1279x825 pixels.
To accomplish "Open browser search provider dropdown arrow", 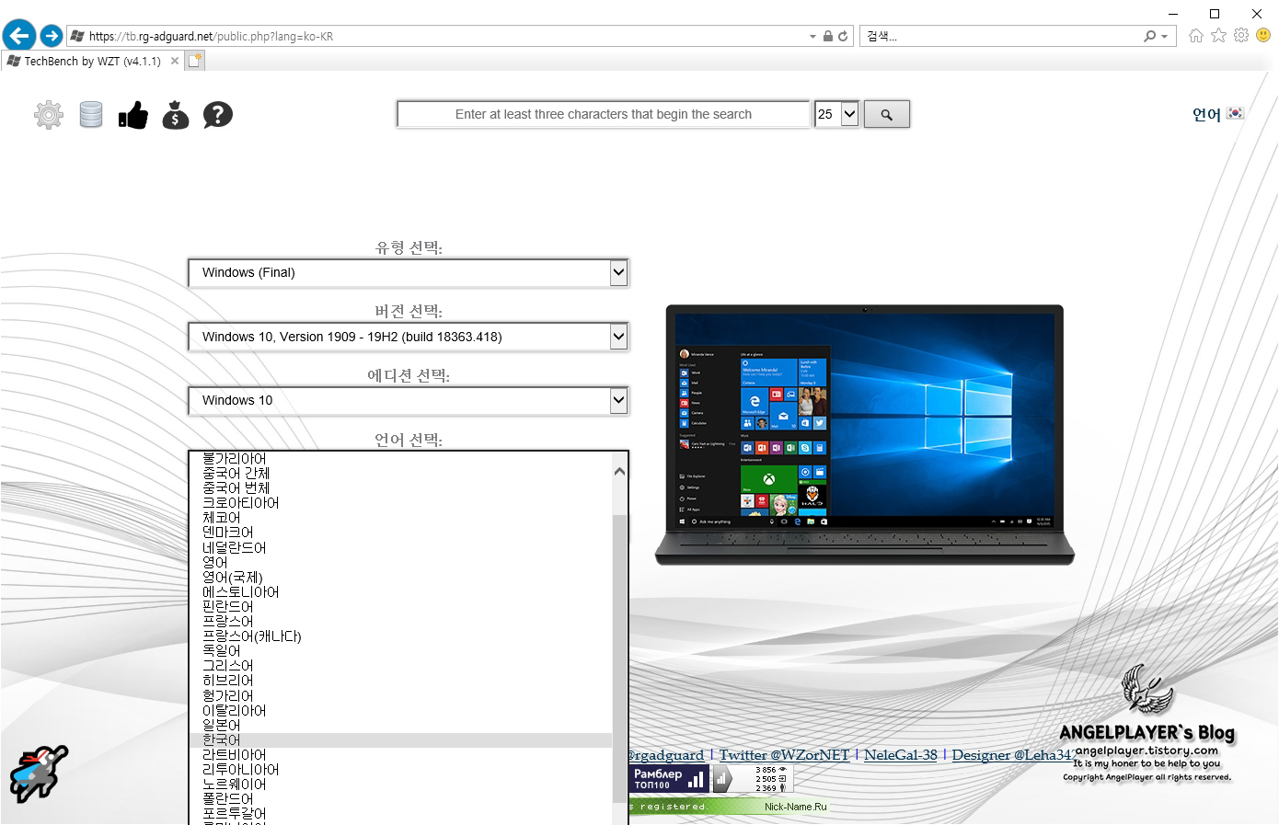I will (x=1165, y=36).
